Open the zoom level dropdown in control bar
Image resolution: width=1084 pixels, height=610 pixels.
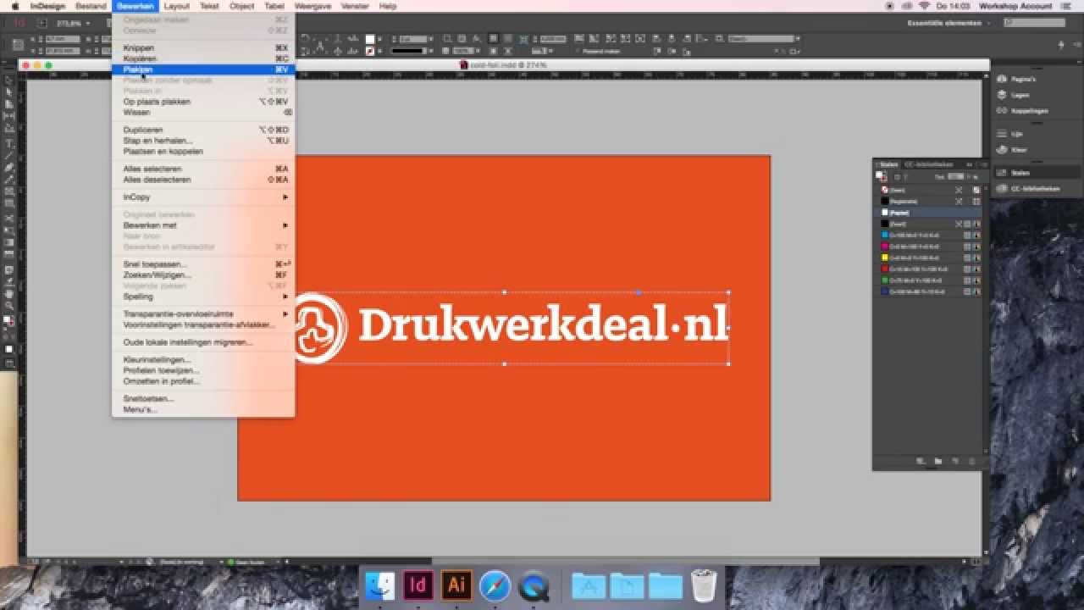click(88, 23)
